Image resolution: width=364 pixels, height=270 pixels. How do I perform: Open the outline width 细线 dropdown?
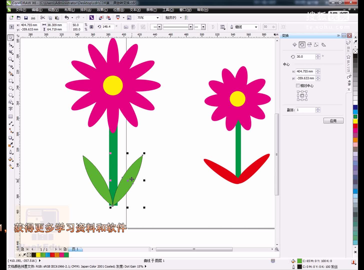tap(256, 27)
